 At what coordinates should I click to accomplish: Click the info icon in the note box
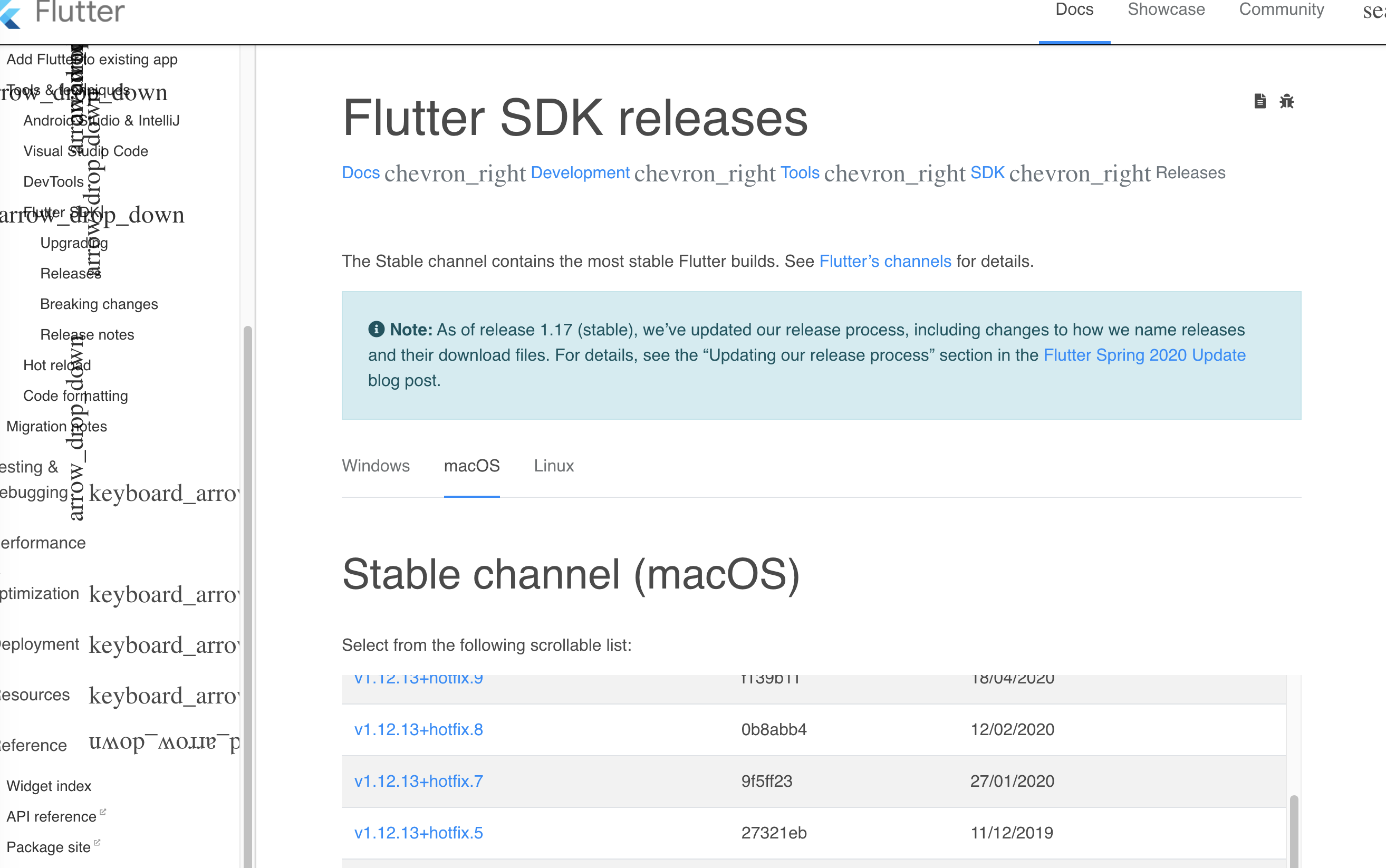coord(376,330)
